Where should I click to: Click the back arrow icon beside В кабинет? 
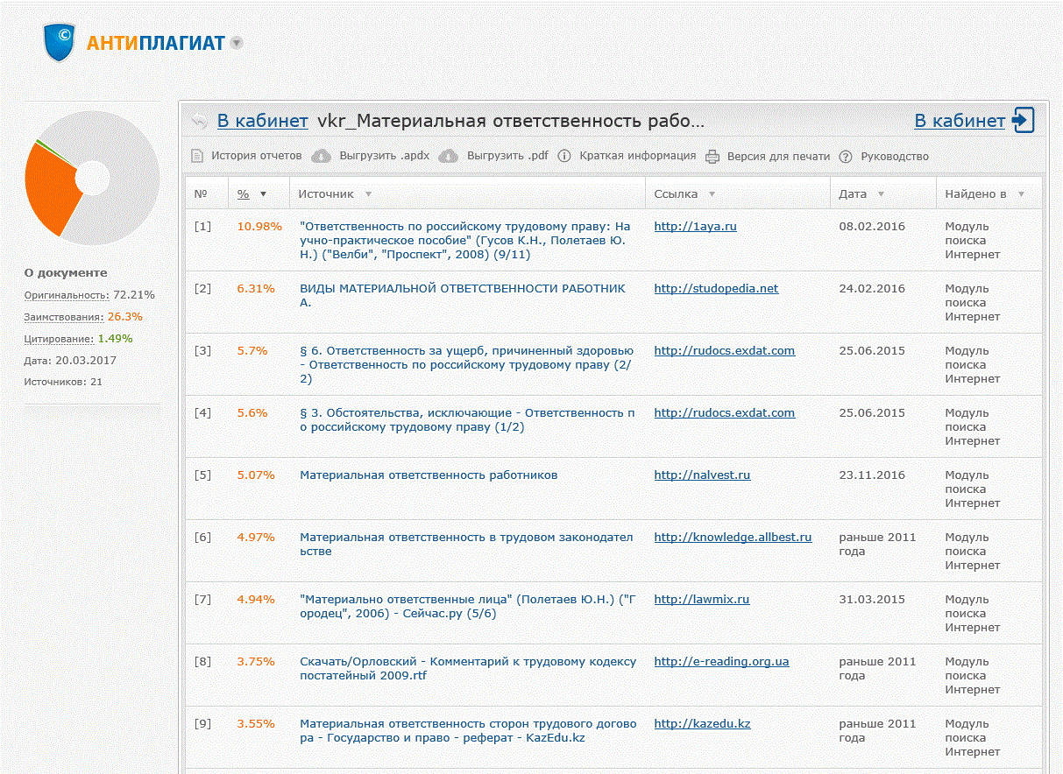200,121
